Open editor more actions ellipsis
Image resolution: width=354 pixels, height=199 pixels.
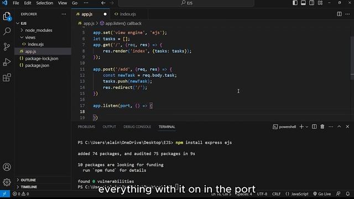(347, 14)
